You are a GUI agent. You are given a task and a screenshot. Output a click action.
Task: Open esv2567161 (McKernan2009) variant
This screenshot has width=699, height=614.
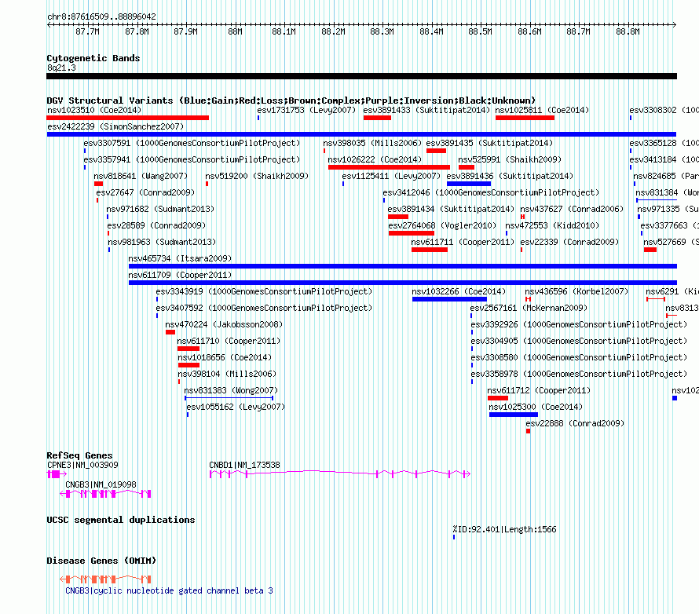(x=529, y=308)
